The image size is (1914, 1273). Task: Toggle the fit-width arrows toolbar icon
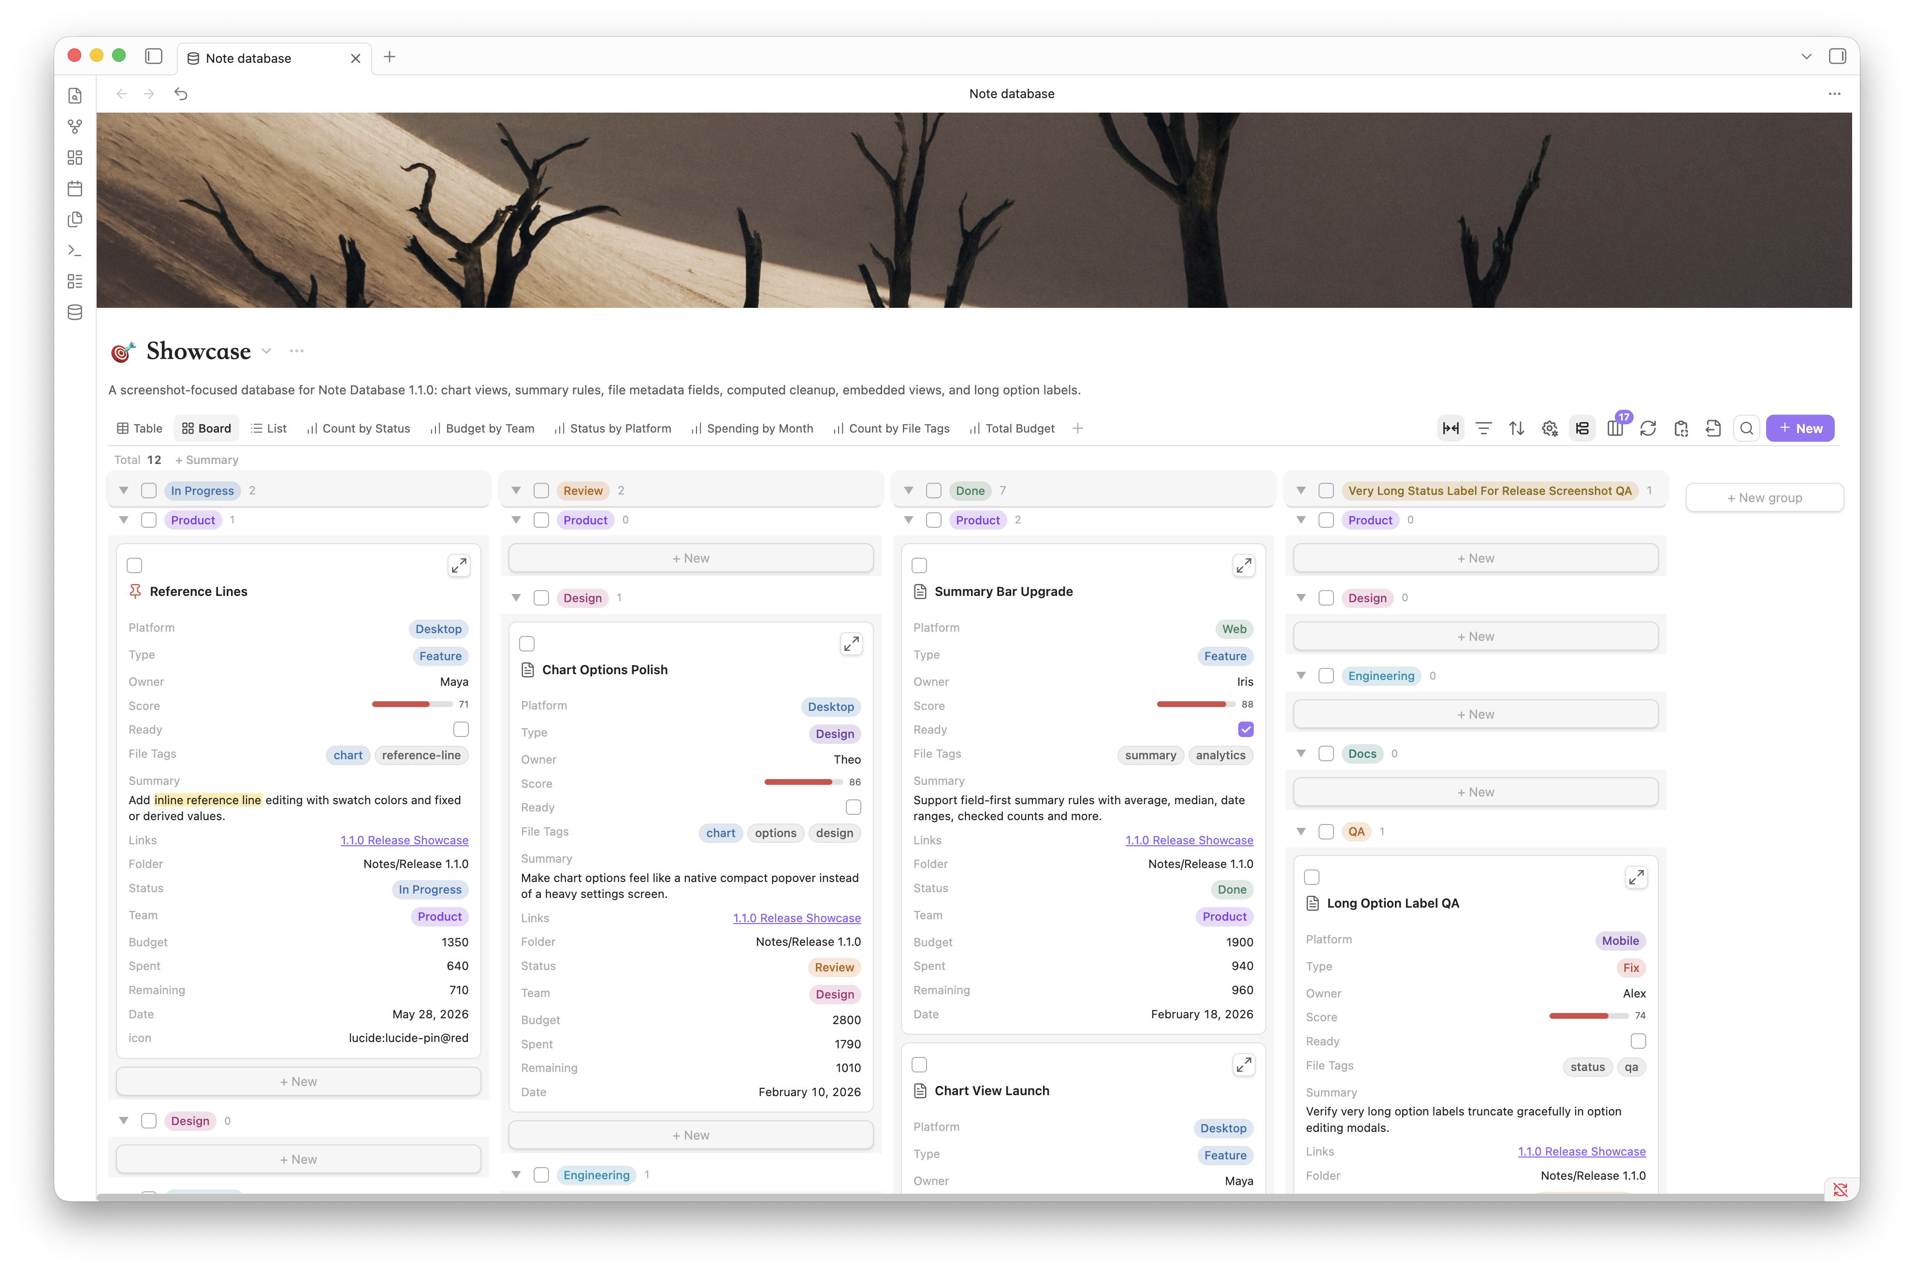(1450, 428)
